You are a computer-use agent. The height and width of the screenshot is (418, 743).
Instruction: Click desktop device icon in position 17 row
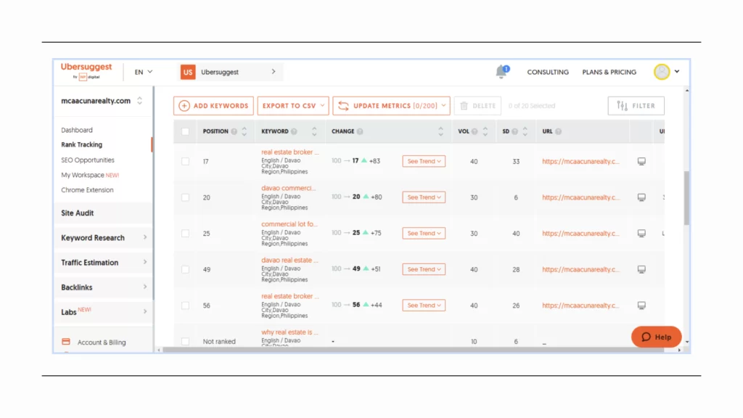click(641, 161)
